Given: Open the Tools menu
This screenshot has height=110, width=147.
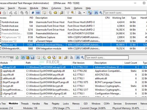Looking at the screenshot, I should (x=67, y=8).
